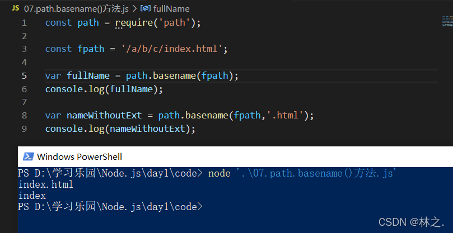Click 'fpath' variable on line 3

tap(91, 49)
